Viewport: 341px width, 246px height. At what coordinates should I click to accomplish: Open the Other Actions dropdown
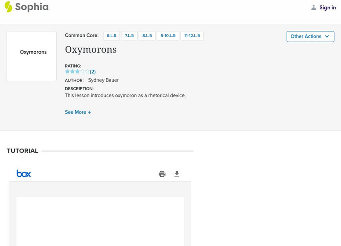310,36
